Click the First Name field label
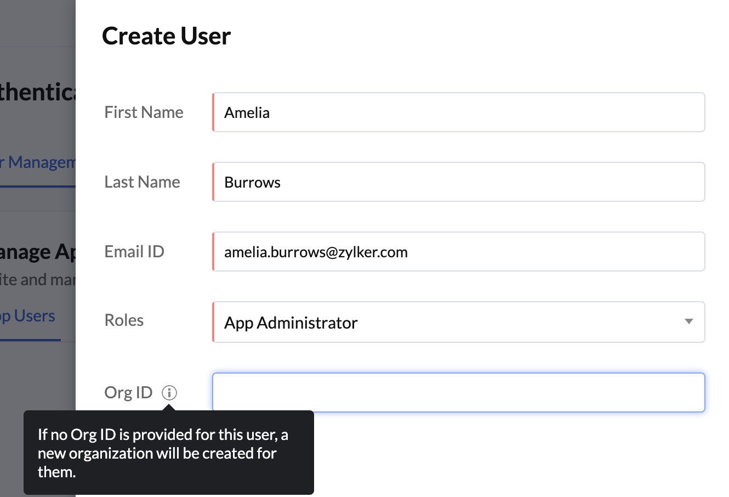The height and width of the screenshot is (497, 729). (x=144, y=112)
